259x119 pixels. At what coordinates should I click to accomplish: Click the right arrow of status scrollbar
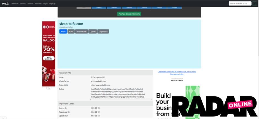tap(152, 99)
